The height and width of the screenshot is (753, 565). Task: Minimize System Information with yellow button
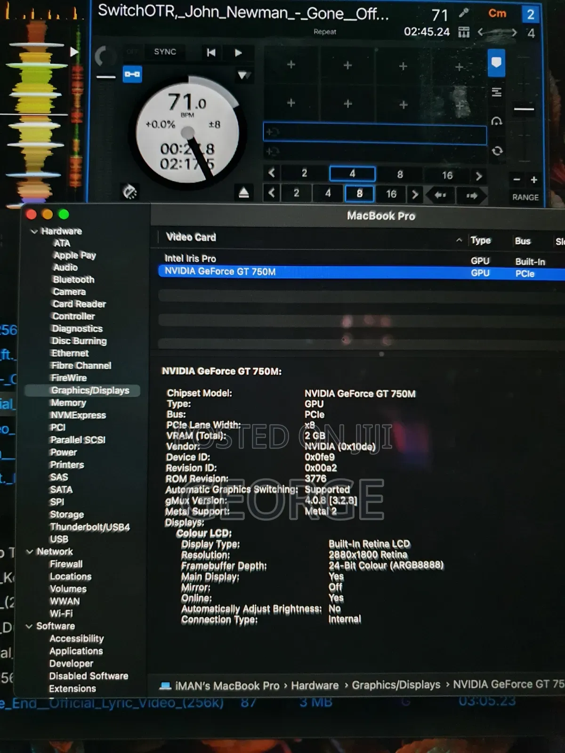(48, 215)
